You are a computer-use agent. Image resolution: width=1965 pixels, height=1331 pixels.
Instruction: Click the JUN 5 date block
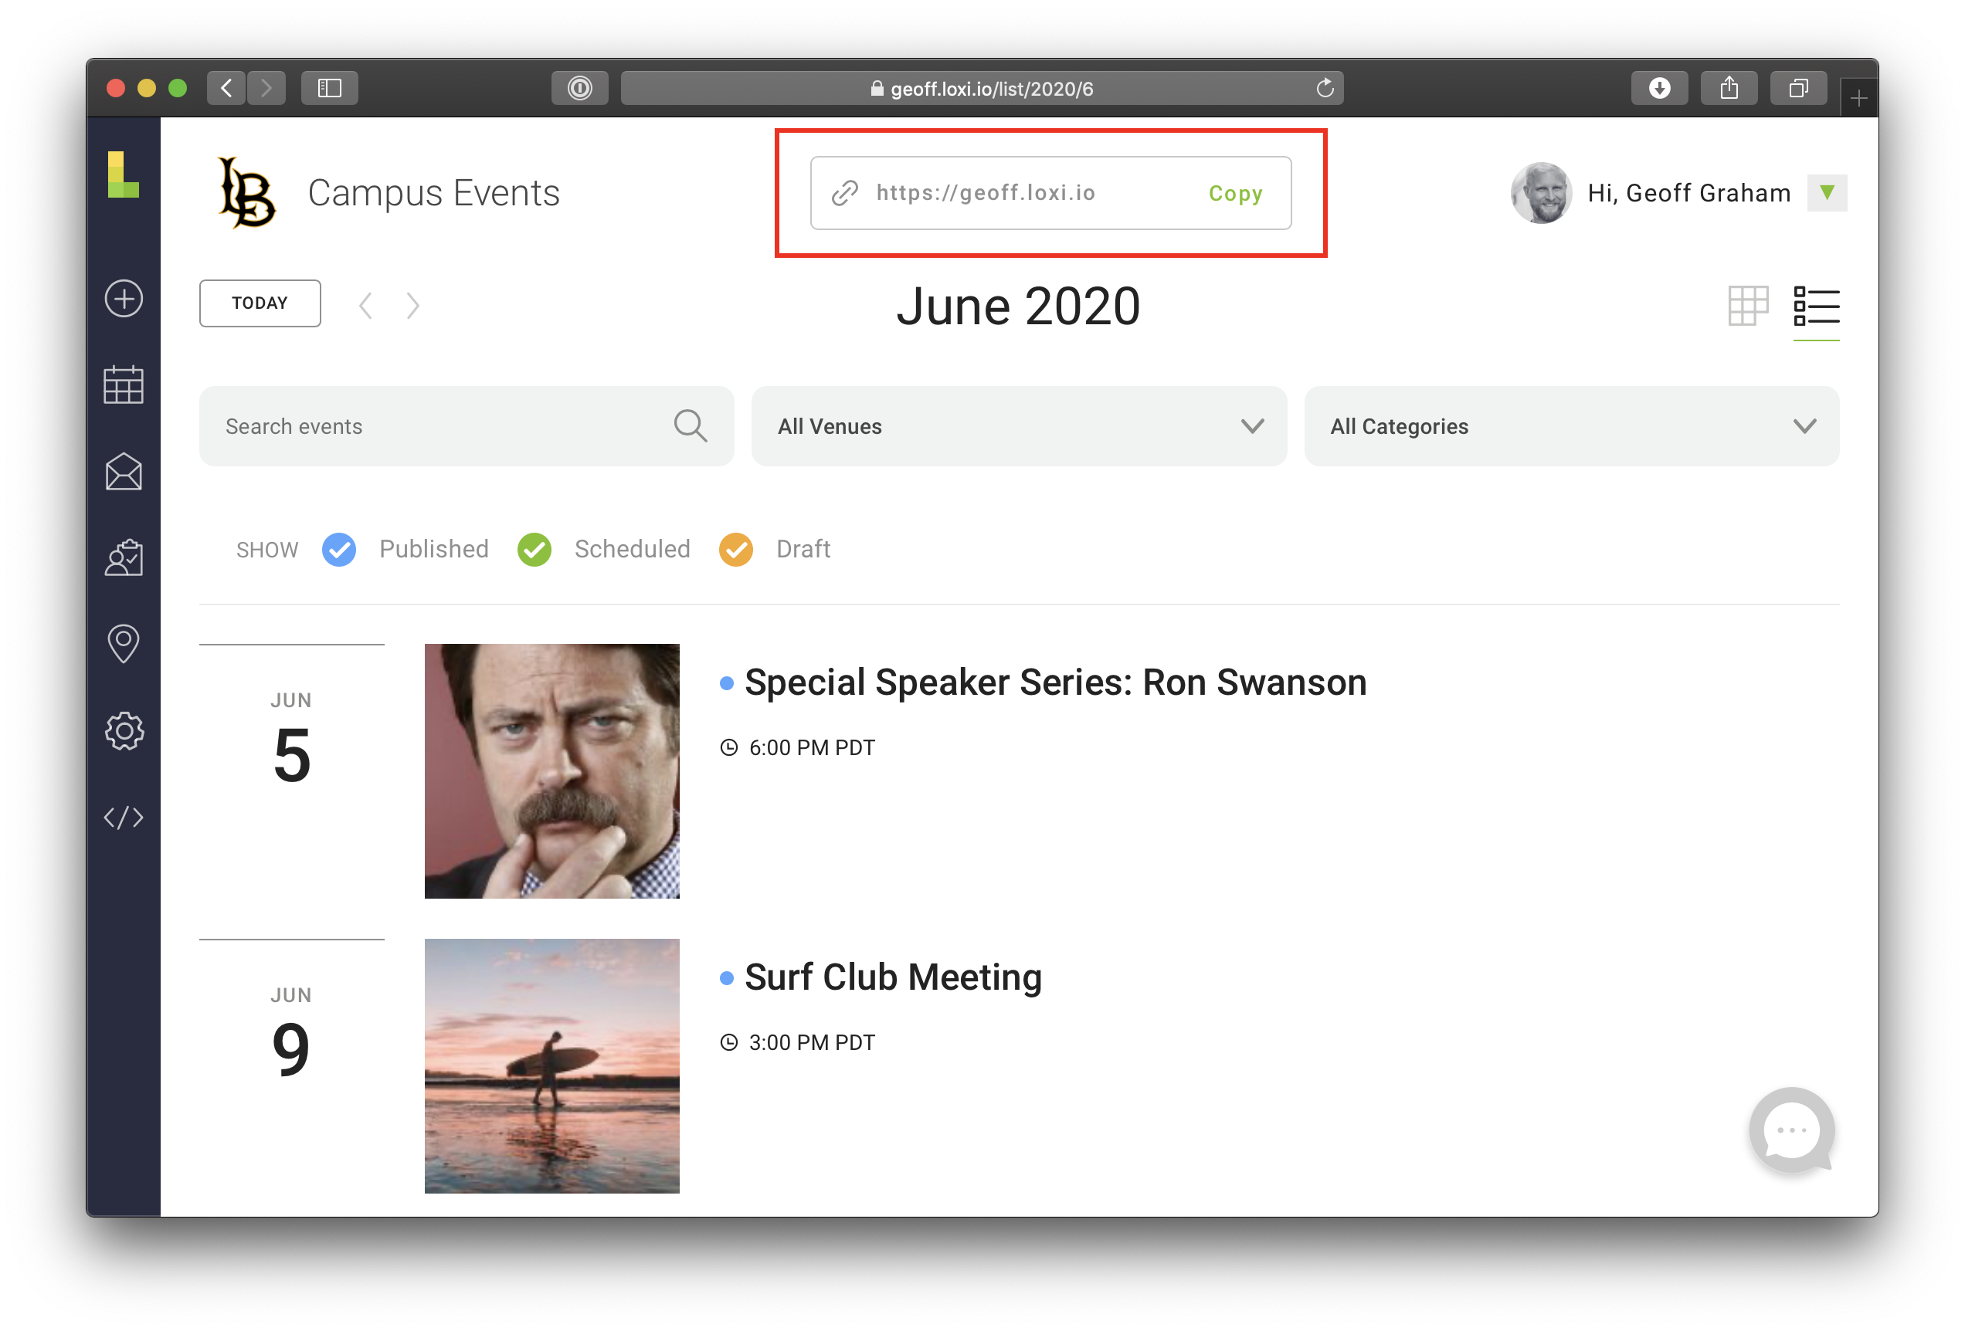click(292, 738)
